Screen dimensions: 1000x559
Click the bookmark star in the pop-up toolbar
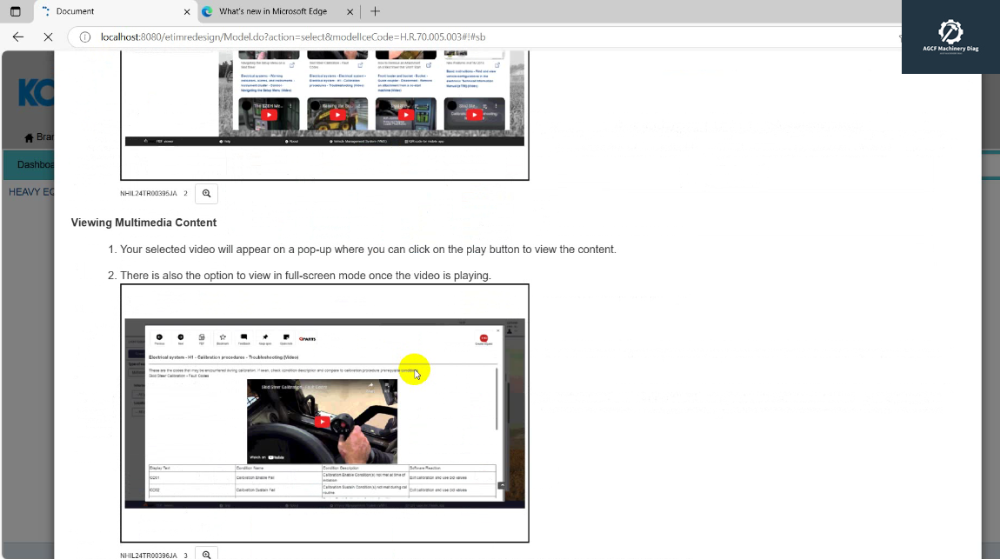[223, 337]
